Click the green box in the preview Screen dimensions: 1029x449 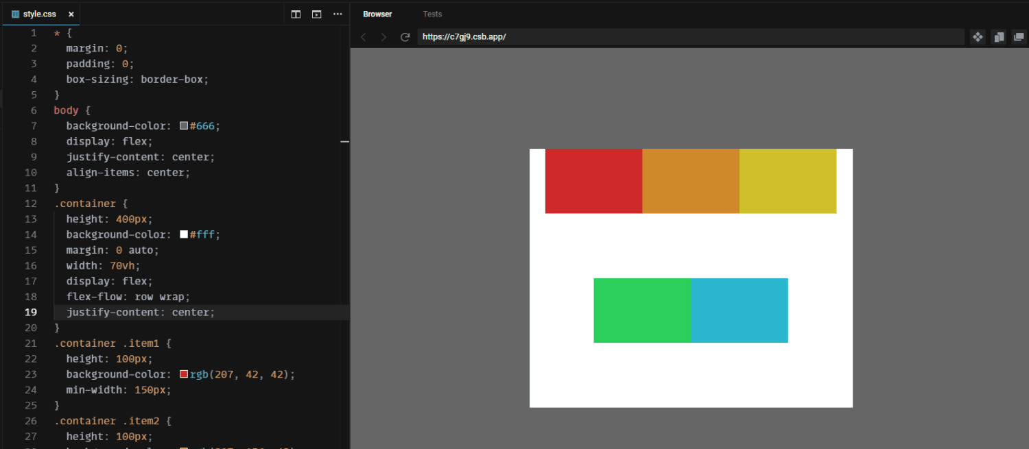coord(642,311)
